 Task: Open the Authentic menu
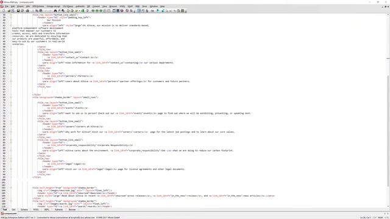[80, 6]
